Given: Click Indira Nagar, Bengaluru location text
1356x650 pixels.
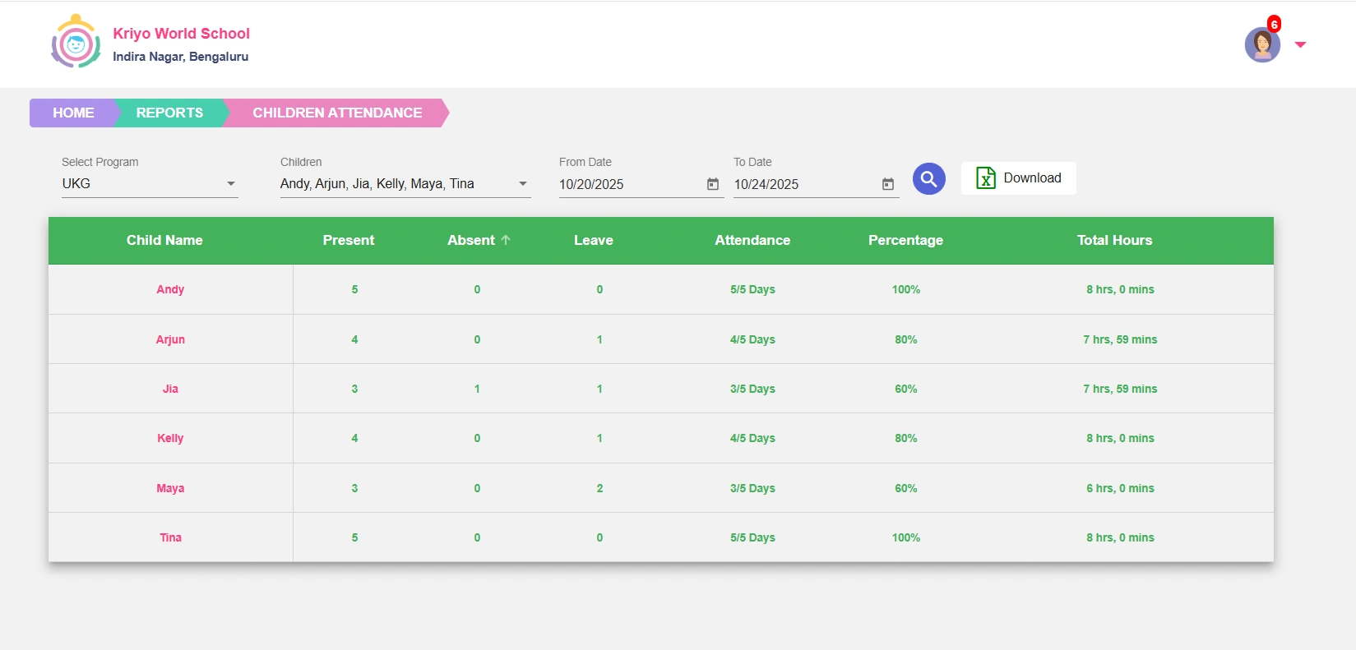Looking at the screenshot, I should coord(181,57).
